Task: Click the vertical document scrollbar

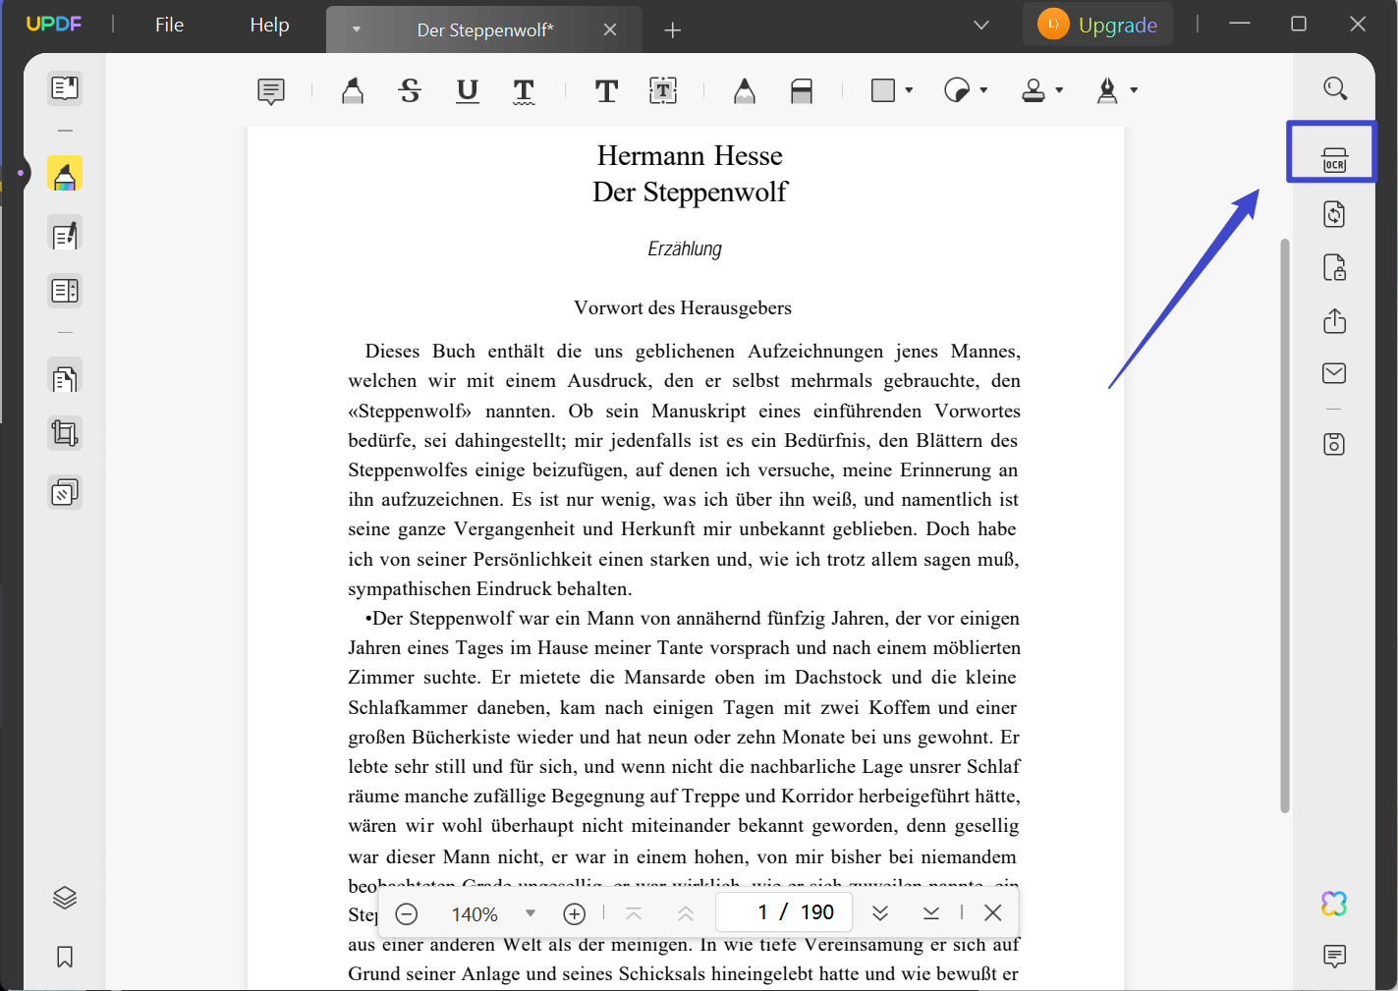Action: click(x=1285, y=525)
